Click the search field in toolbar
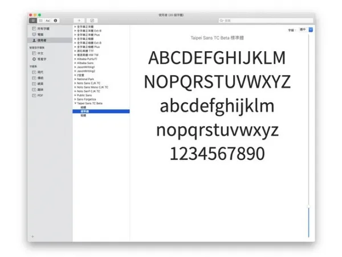The image size is (342, 257). click(266, 20)
